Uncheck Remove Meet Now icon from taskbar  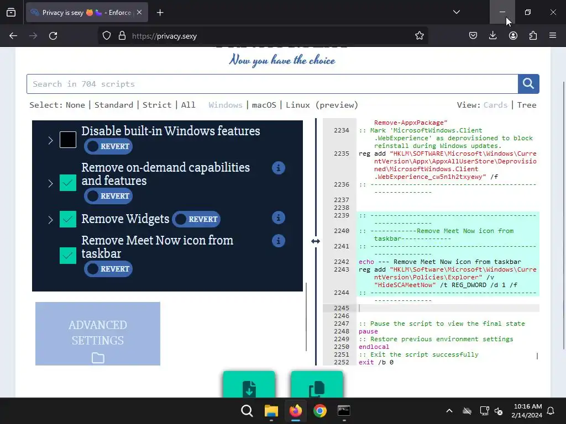pyautogui.click(x=68, y=256)
